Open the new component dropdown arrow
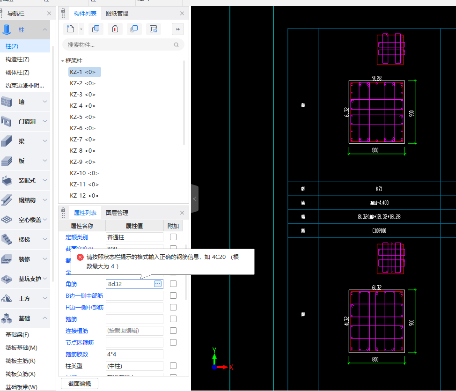 coord(81,29)
